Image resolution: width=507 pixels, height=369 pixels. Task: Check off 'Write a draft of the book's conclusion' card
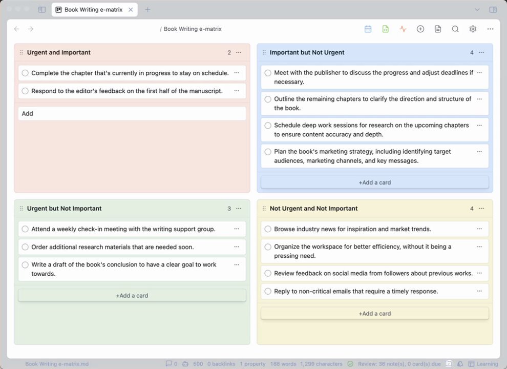click(x=25, y=265)
